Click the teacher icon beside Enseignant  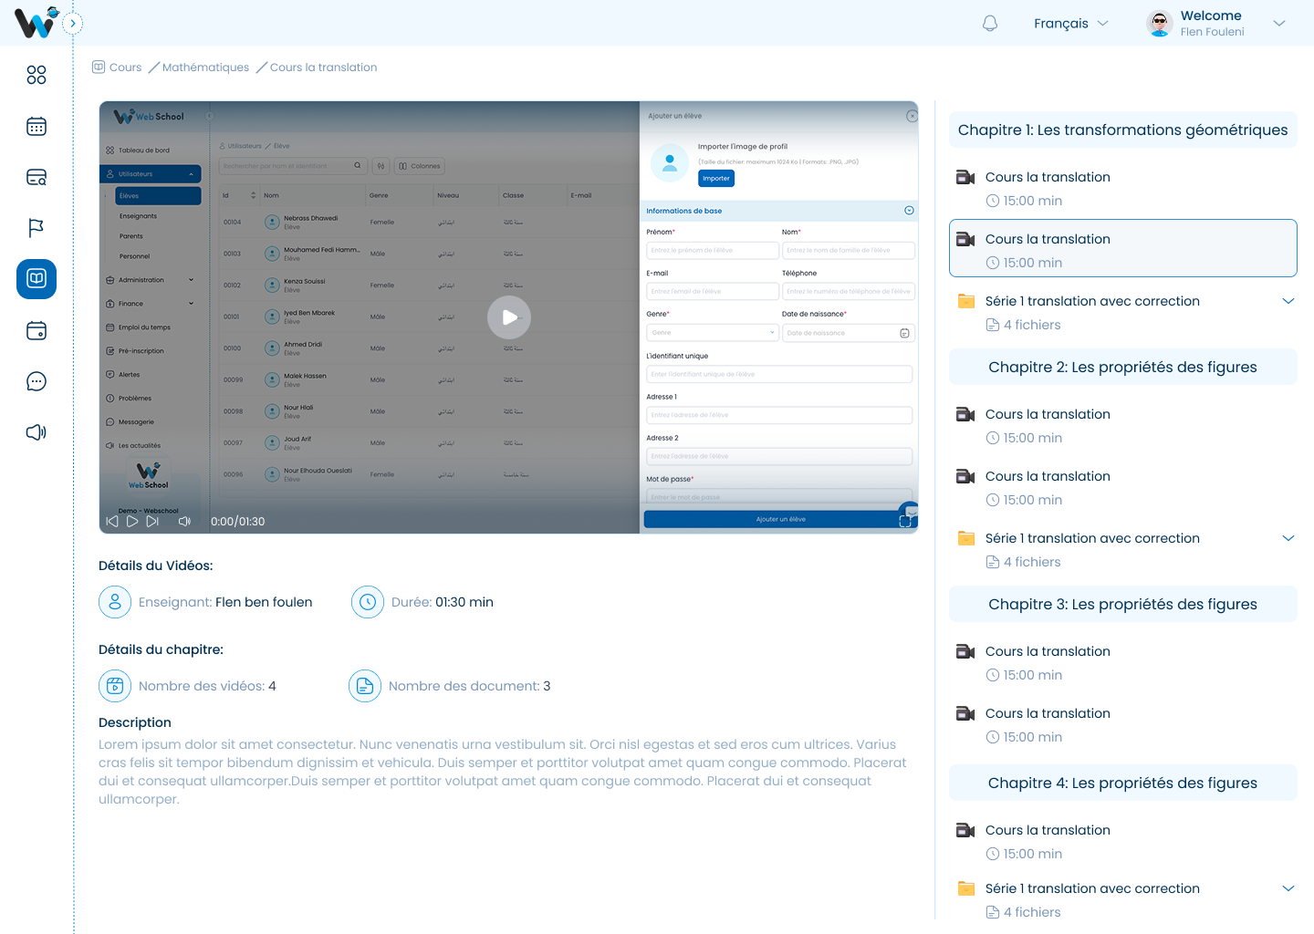tap(115, 602)
